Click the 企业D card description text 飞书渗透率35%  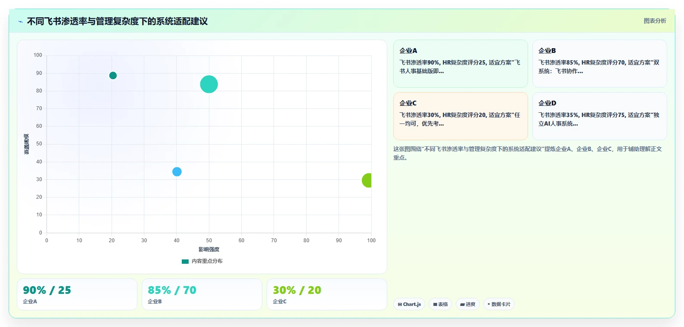click(599, 119)
